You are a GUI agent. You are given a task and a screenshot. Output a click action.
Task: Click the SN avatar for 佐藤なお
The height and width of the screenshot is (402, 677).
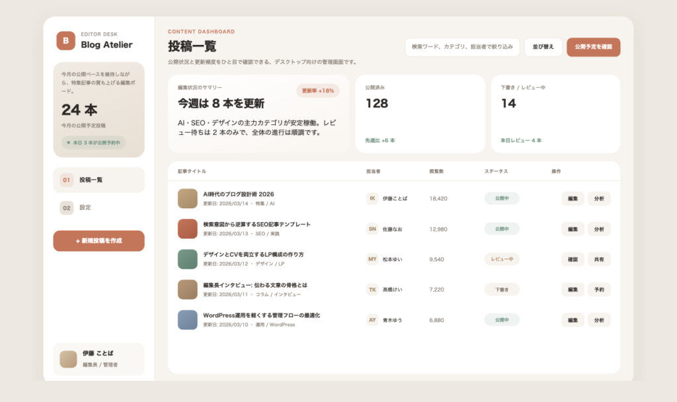373,229
